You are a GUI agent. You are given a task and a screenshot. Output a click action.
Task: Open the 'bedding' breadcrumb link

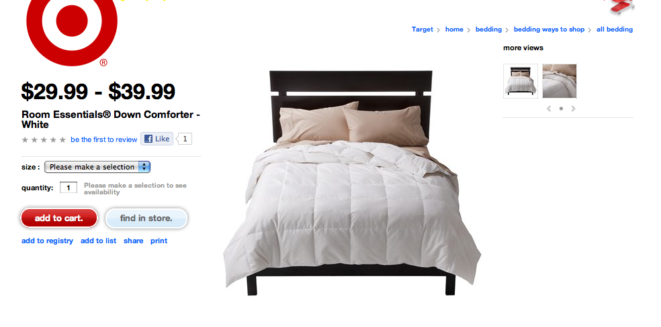(x=488, y=29)
